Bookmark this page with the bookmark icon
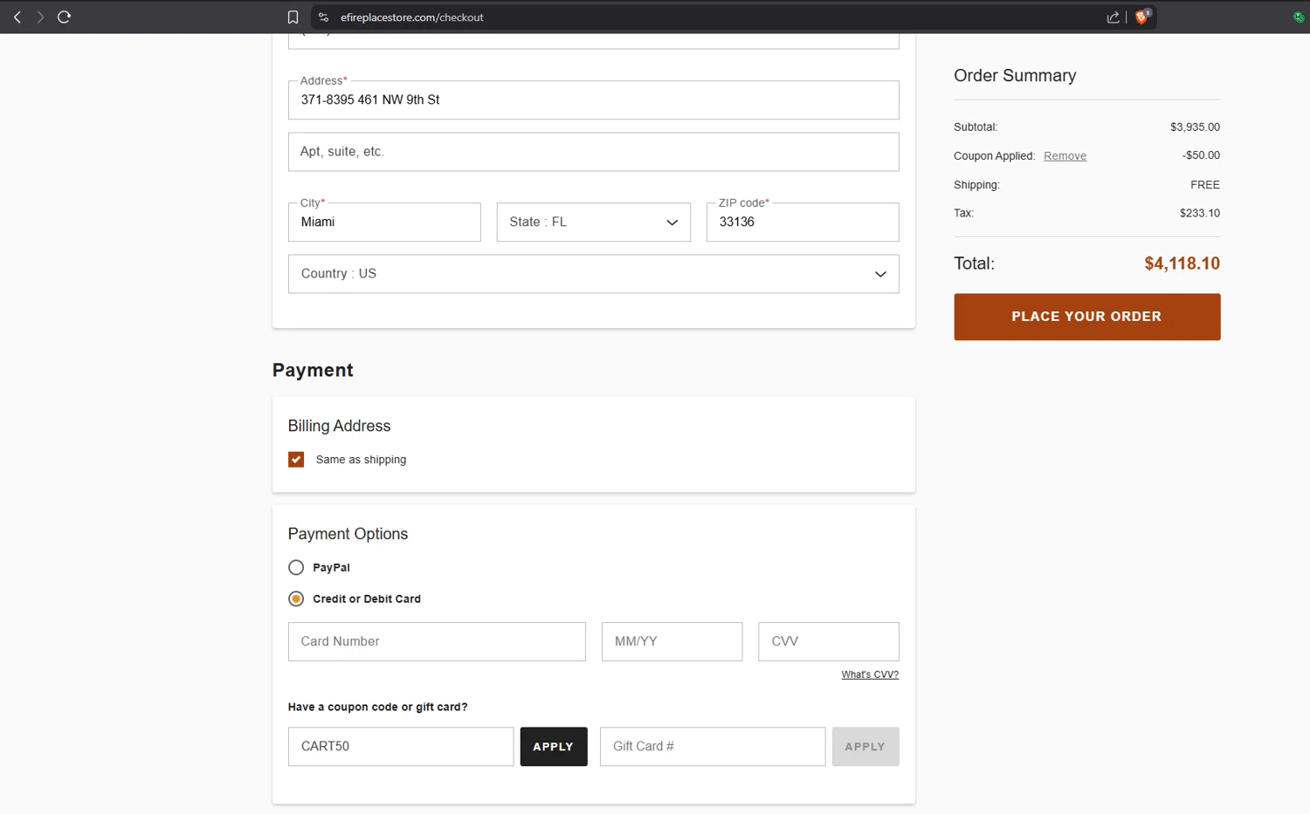Image resolution: width=1310 pixels, height=814 pixels. click(293, 17)
